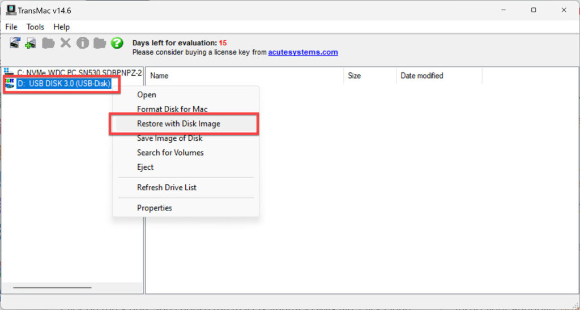This screenshot has width=580, height=310.
Task: Select the D: USB DISK 3.0 entry
Action: click(x=64, y=84)
